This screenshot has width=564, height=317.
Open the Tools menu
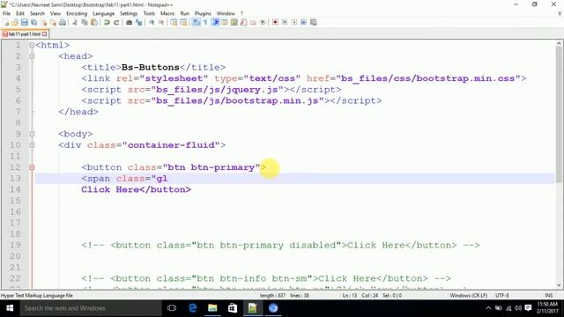click(149, 13)
